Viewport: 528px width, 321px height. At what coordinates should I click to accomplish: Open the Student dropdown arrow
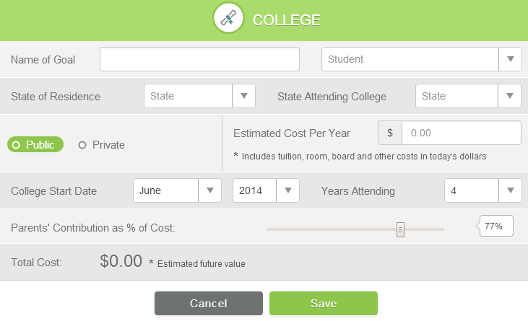point(510,59)
